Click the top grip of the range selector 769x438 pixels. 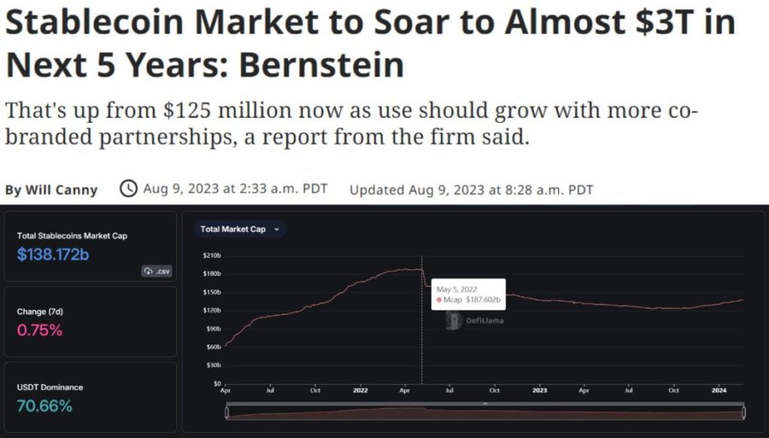[485, 404]
